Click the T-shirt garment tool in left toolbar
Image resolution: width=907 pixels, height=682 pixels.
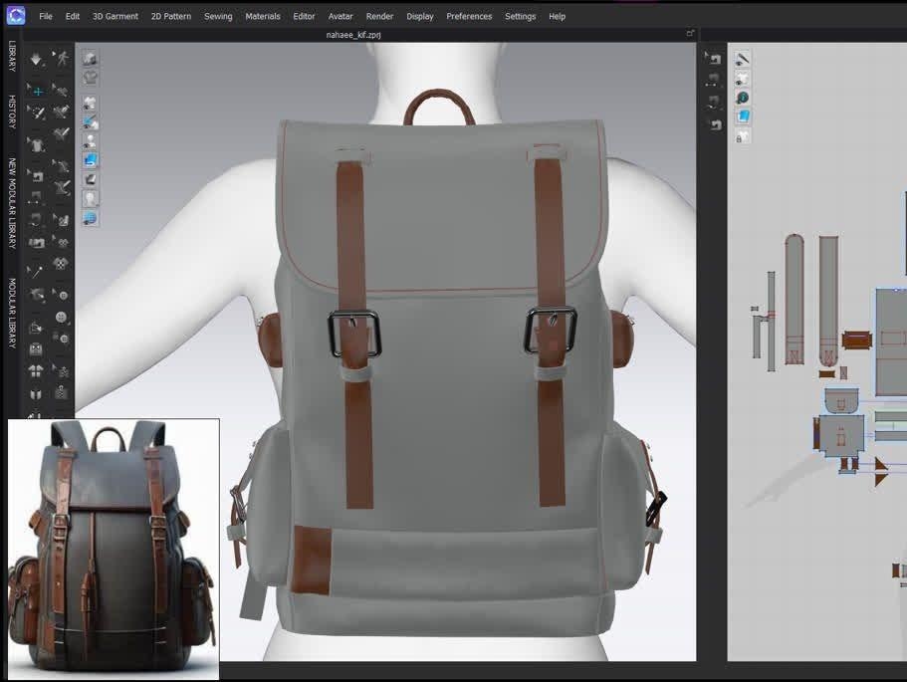[x=37, y=143]
